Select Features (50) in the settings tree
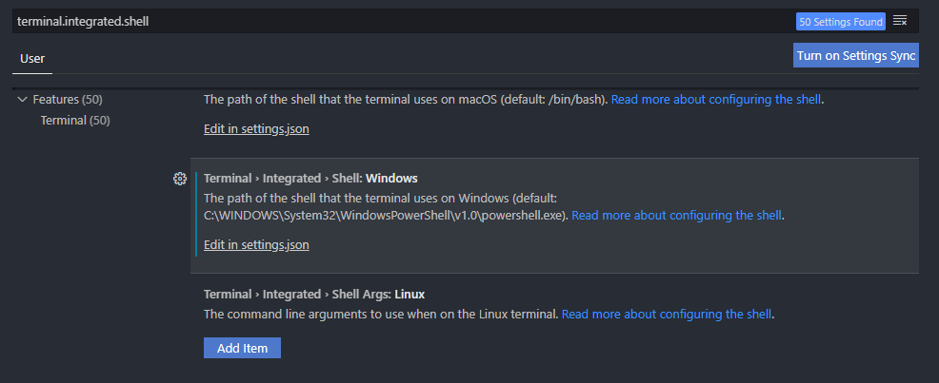 [x=67, y=99]
